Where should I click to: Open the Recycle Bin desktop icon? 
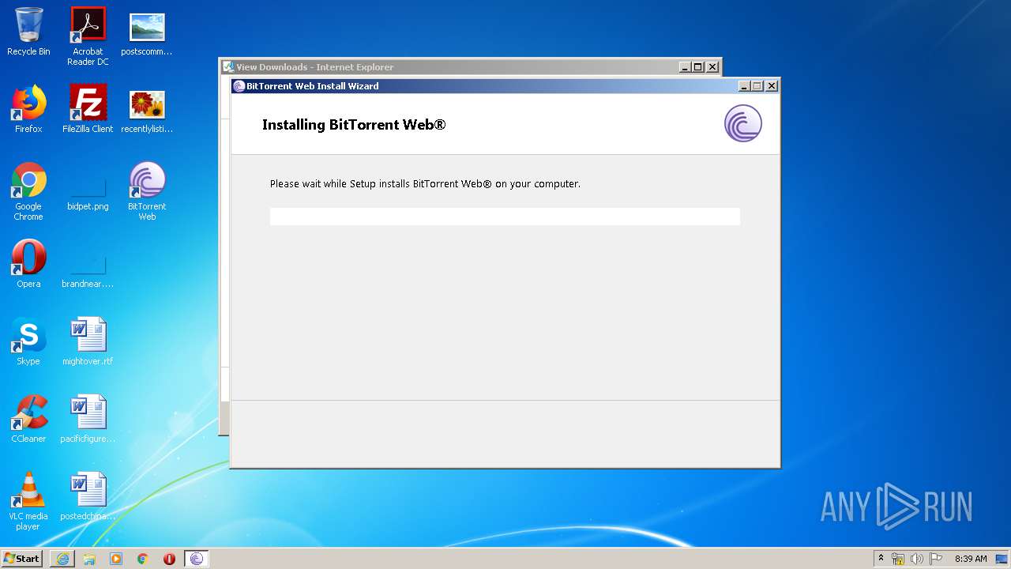pos(28,32)
